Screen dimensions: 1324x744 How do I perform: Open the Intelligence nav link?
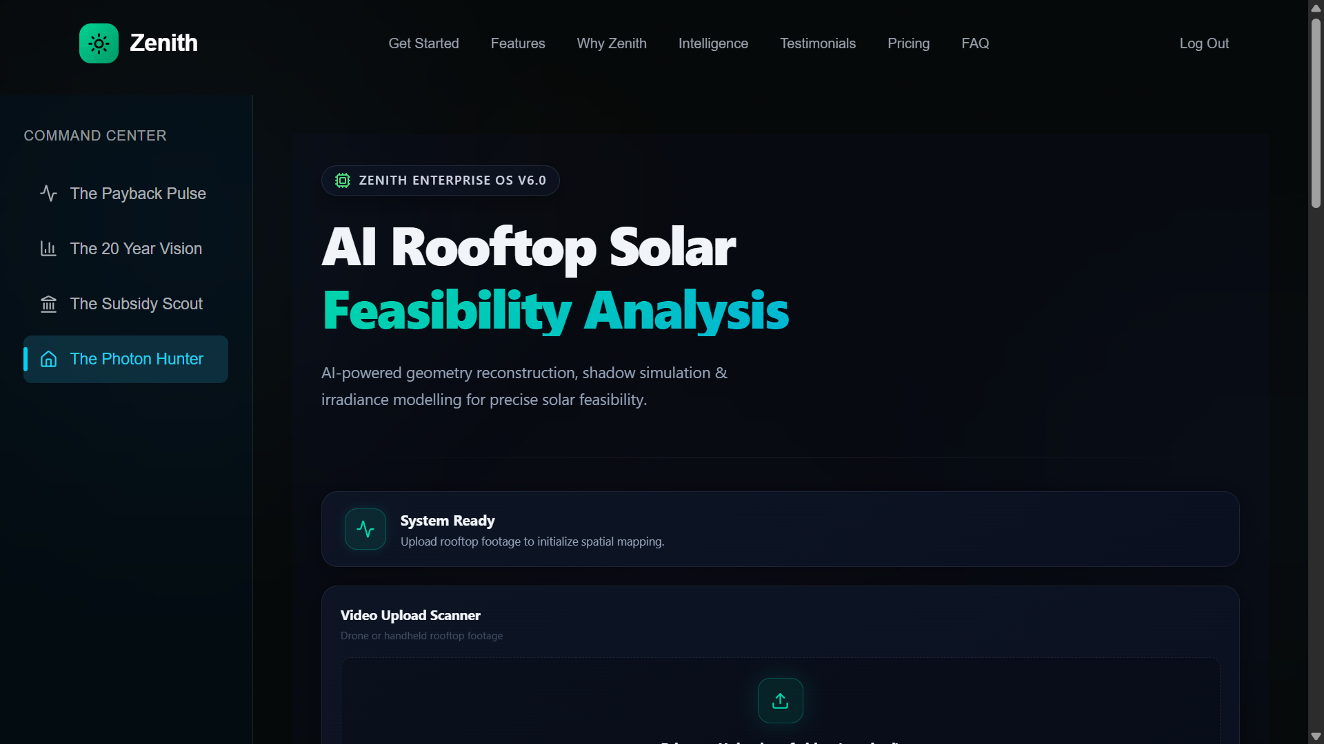point(713,43)
